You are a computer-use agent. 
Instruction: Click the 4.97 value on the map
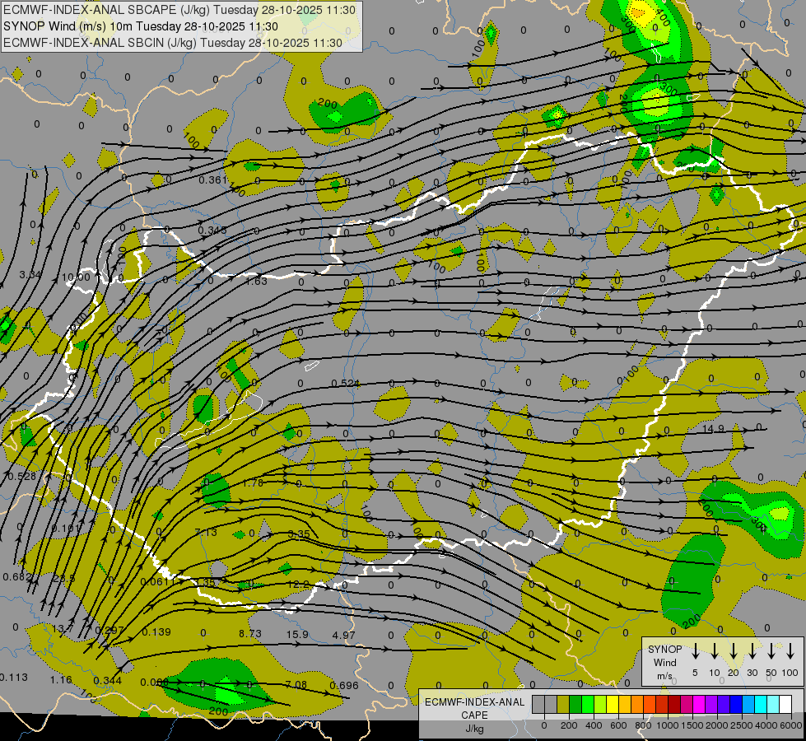click(344, 635)
